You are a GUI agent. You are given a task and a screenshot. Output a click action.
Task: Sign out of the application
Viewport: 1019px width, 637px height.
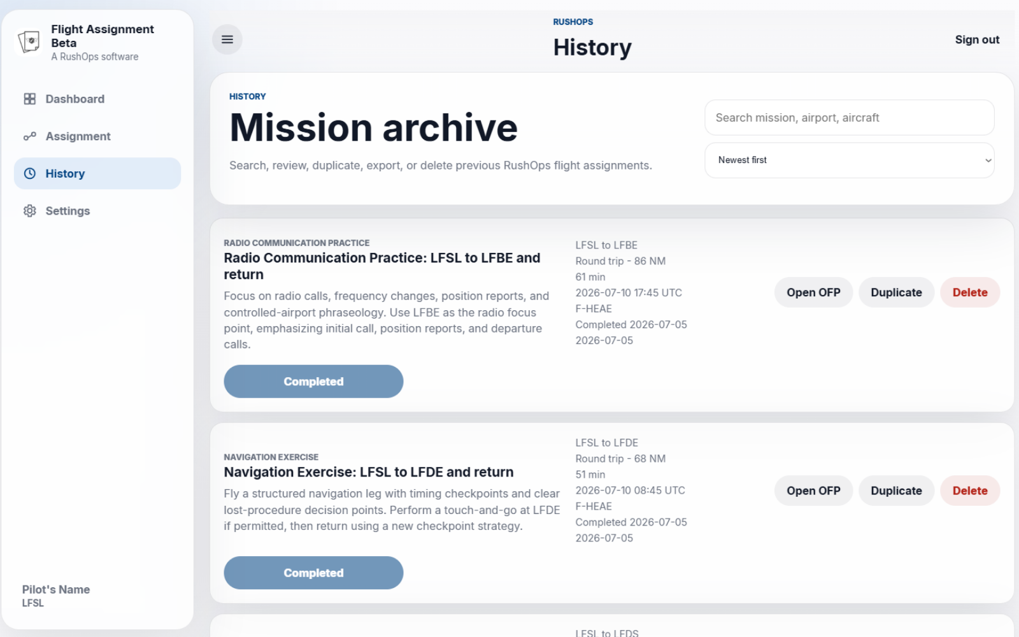(x=977, y=39)
